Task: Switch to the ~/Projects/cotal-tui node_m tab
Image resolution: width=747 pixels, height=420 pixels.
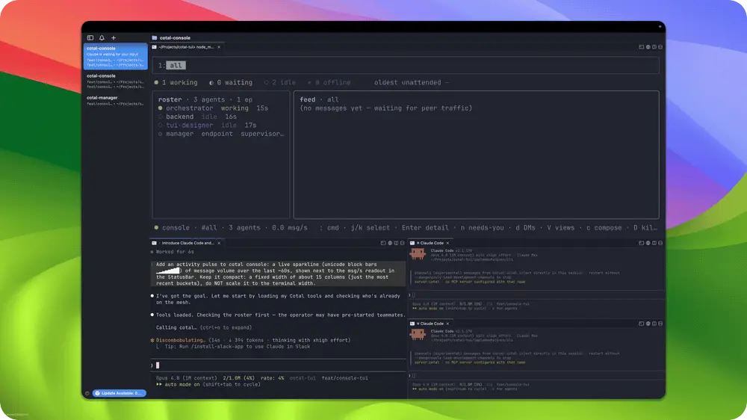Action: [x=187, y=47]
